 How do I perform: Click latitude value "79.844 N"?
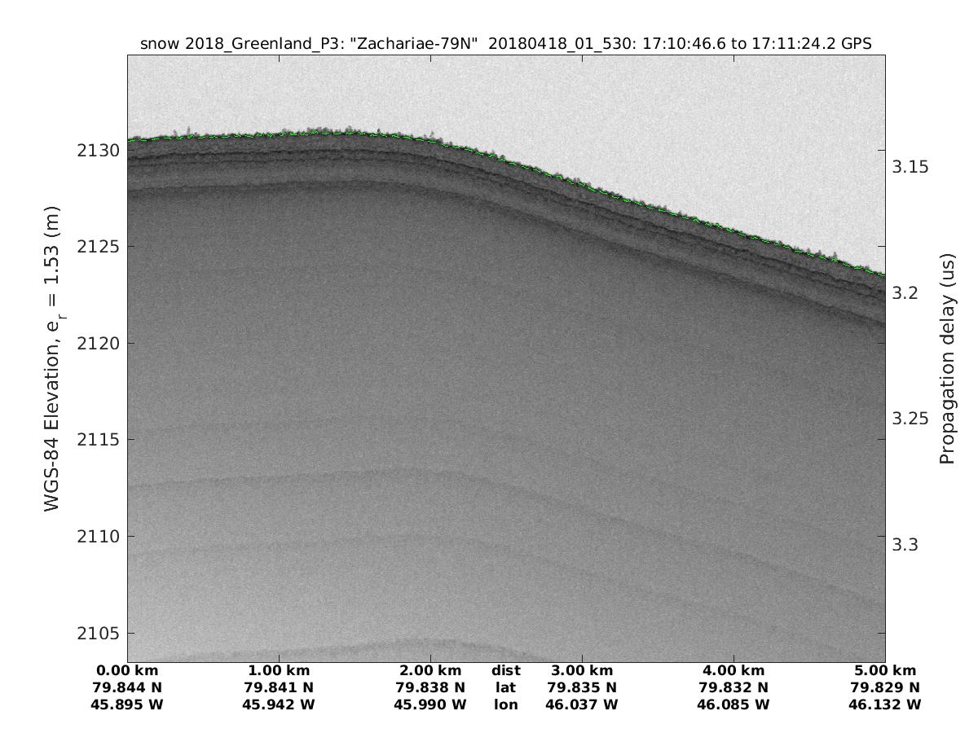127,687
